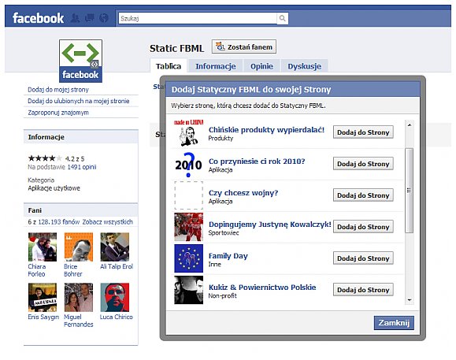Click the Static FBML application logo
Screen dimensions: 456x360
(80, 61)
